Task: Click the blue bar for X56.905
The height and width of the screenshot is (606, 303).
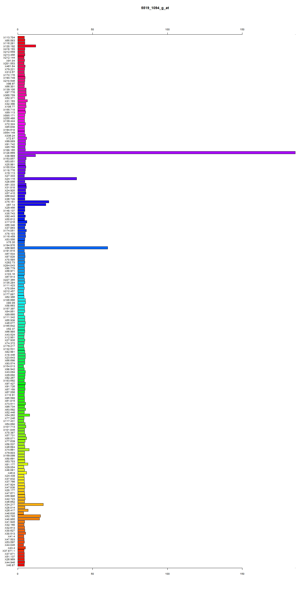Action: 63,248
